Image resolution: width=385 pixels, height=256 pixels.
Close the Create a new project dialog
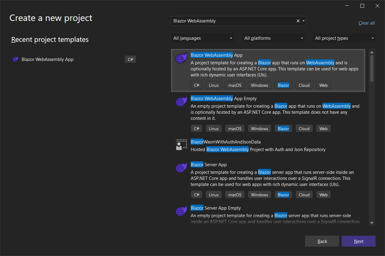tap(377, 6)
